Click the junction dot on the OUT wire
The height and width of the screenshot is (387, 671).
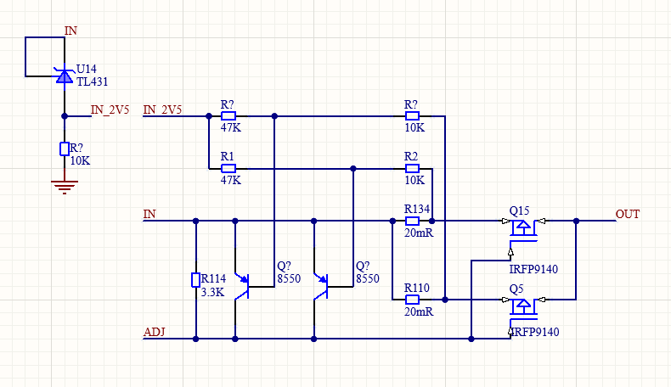tap(576, 221)
